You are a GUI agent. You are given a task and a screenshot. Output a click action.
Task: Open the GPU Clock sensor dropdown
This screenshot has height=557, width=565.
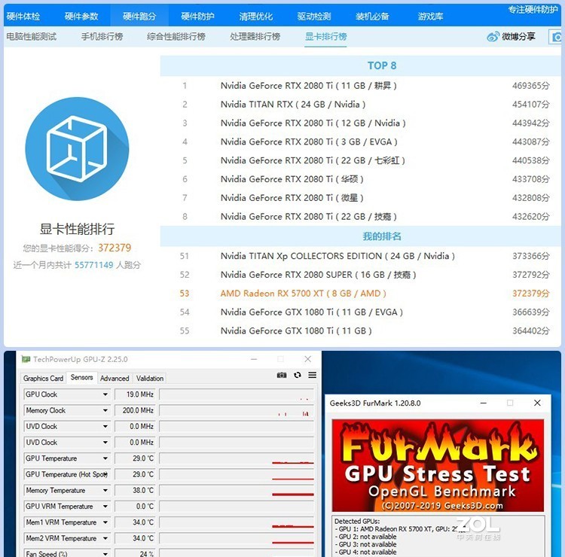[x=105, y=394]
